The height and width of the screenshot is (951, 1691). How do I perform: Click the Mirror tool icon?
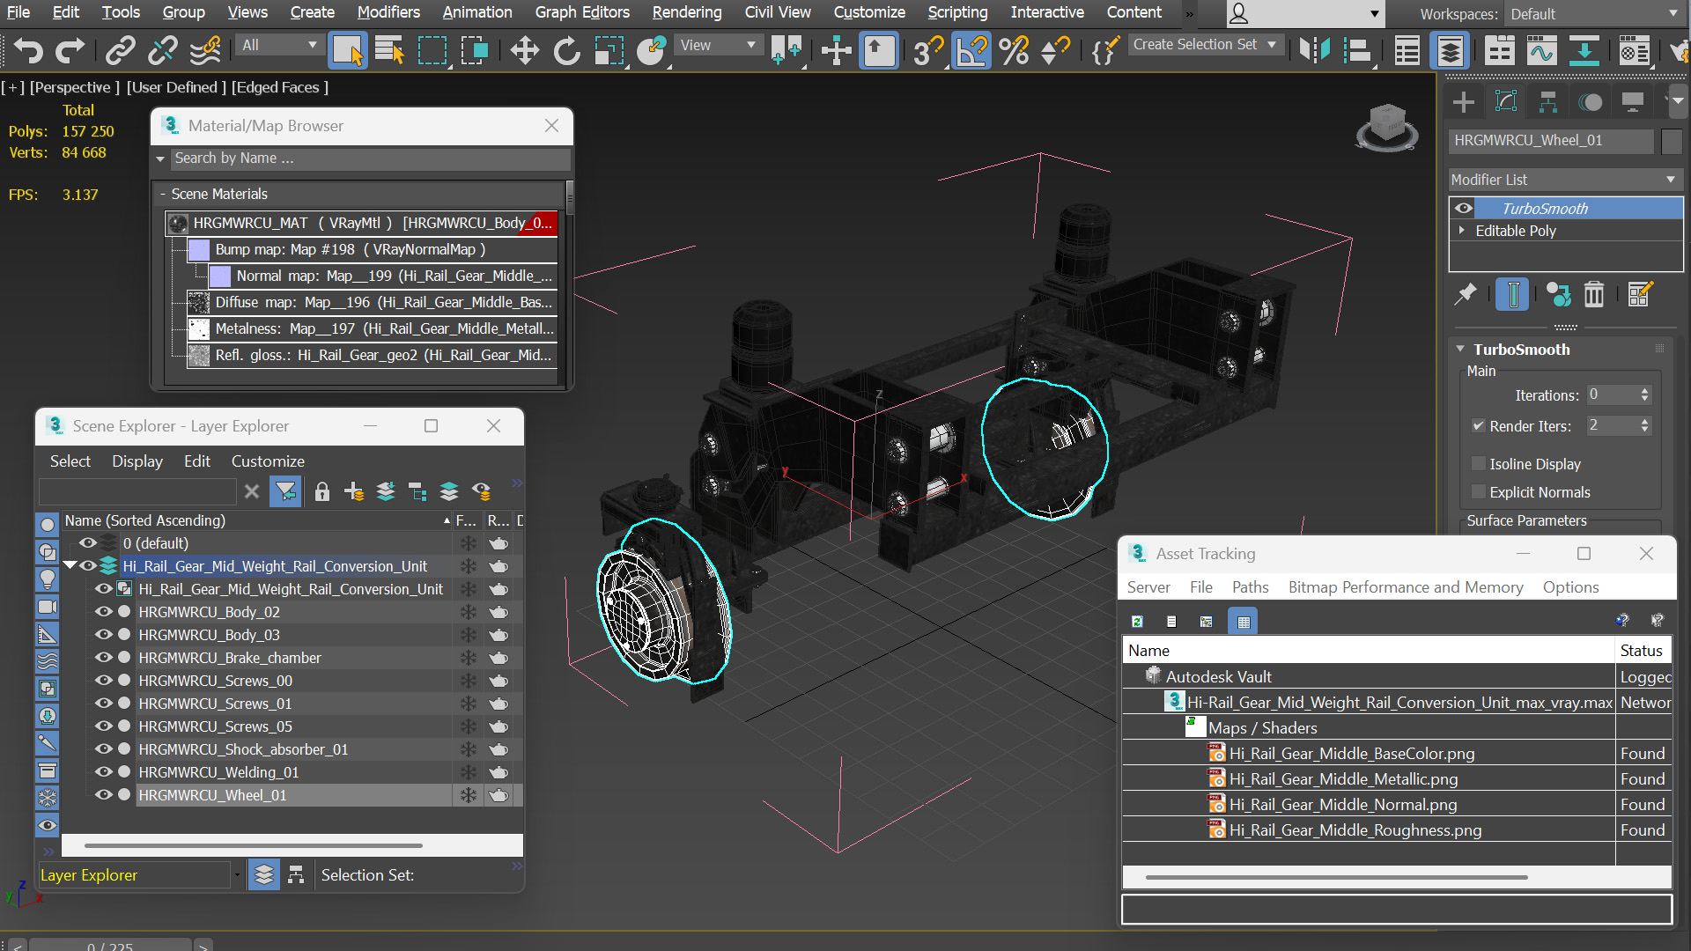(x=1315, y=50)
